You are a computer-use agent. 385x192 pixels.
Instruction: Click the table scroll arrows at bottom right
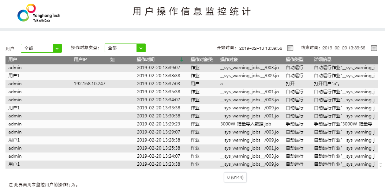click(x=381, y=165)
